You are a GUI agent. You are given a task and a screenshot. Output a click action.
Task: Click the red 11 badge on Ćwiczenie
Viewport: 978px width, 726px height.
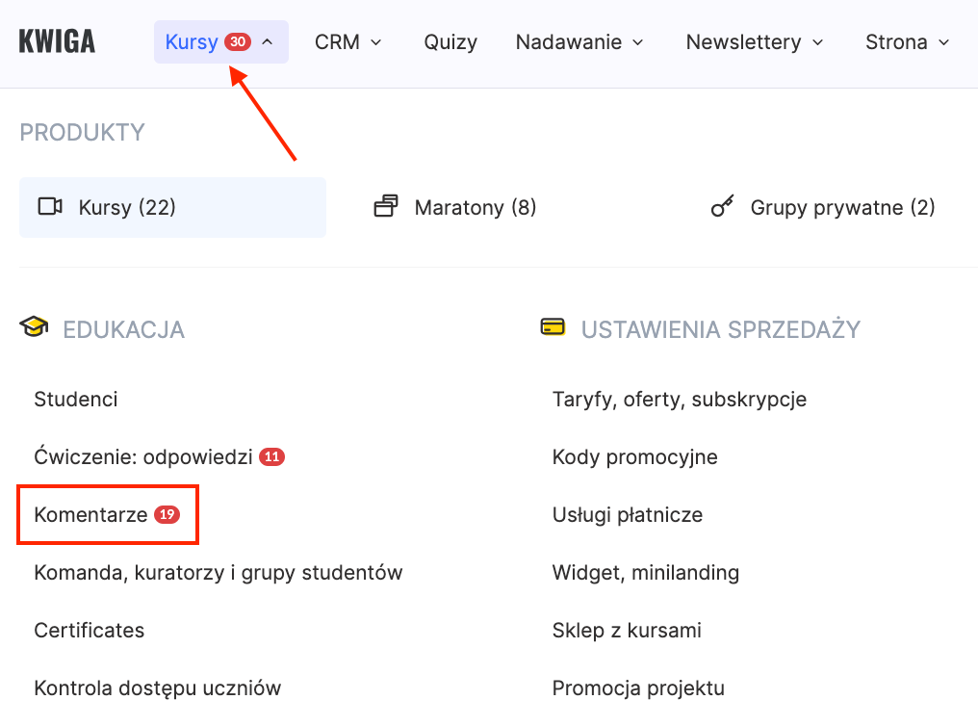point(272,457)
